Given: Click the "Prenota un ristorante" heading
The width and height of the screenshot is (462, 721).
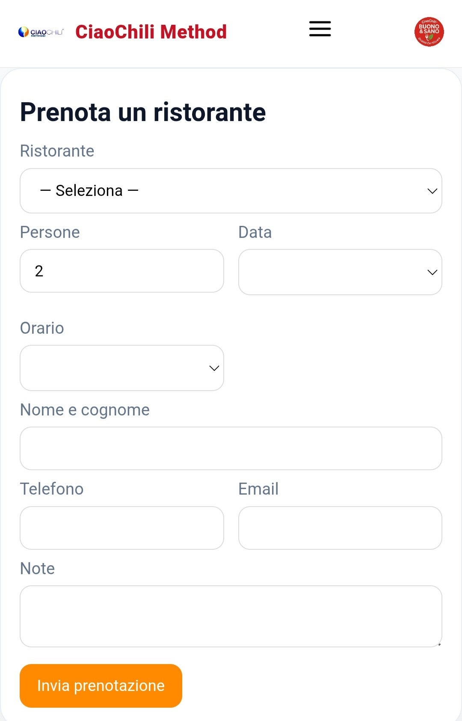Looking at the screenshot, I should (143, 112).
